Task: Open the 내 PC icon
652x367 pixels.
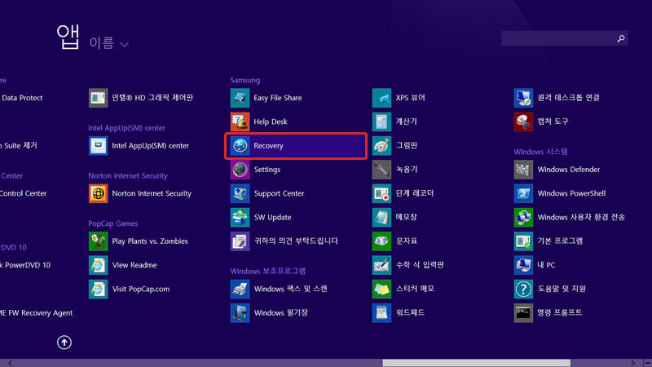Action: pos(523,265)
